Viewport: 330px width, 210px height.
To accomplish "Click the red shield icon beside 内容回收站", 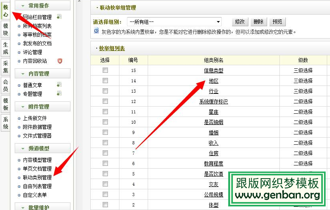I will point(60,61).
